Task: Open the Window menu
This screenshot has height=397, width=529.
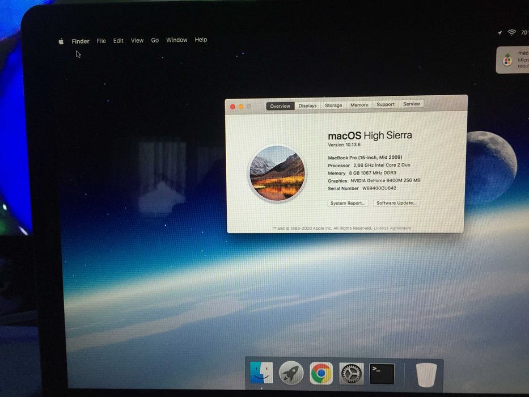Action: coord(177,40)
